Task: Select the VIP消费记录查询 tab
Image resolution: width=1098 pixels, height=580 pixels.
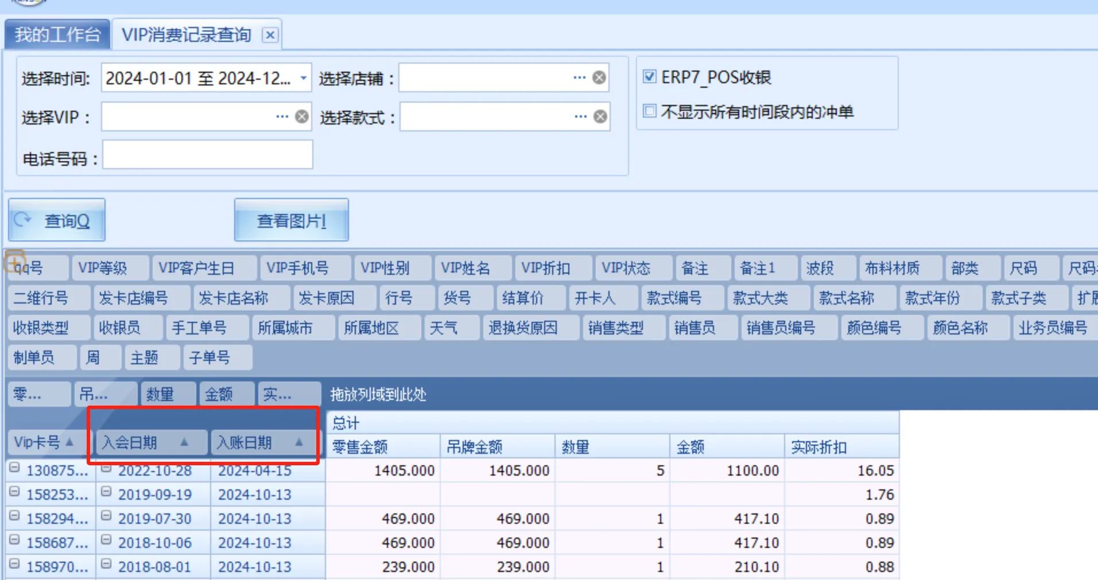Action: pyautogui.click(x=187, y=35)
